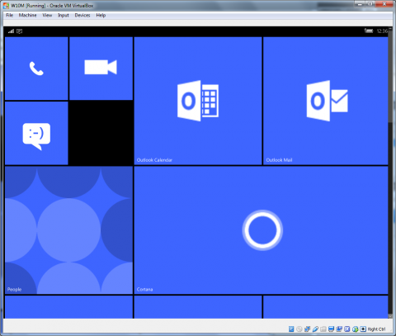This screenshot has height=336, width=396.
Task: Click the optical disc status icon
Action: click(299, 329)
